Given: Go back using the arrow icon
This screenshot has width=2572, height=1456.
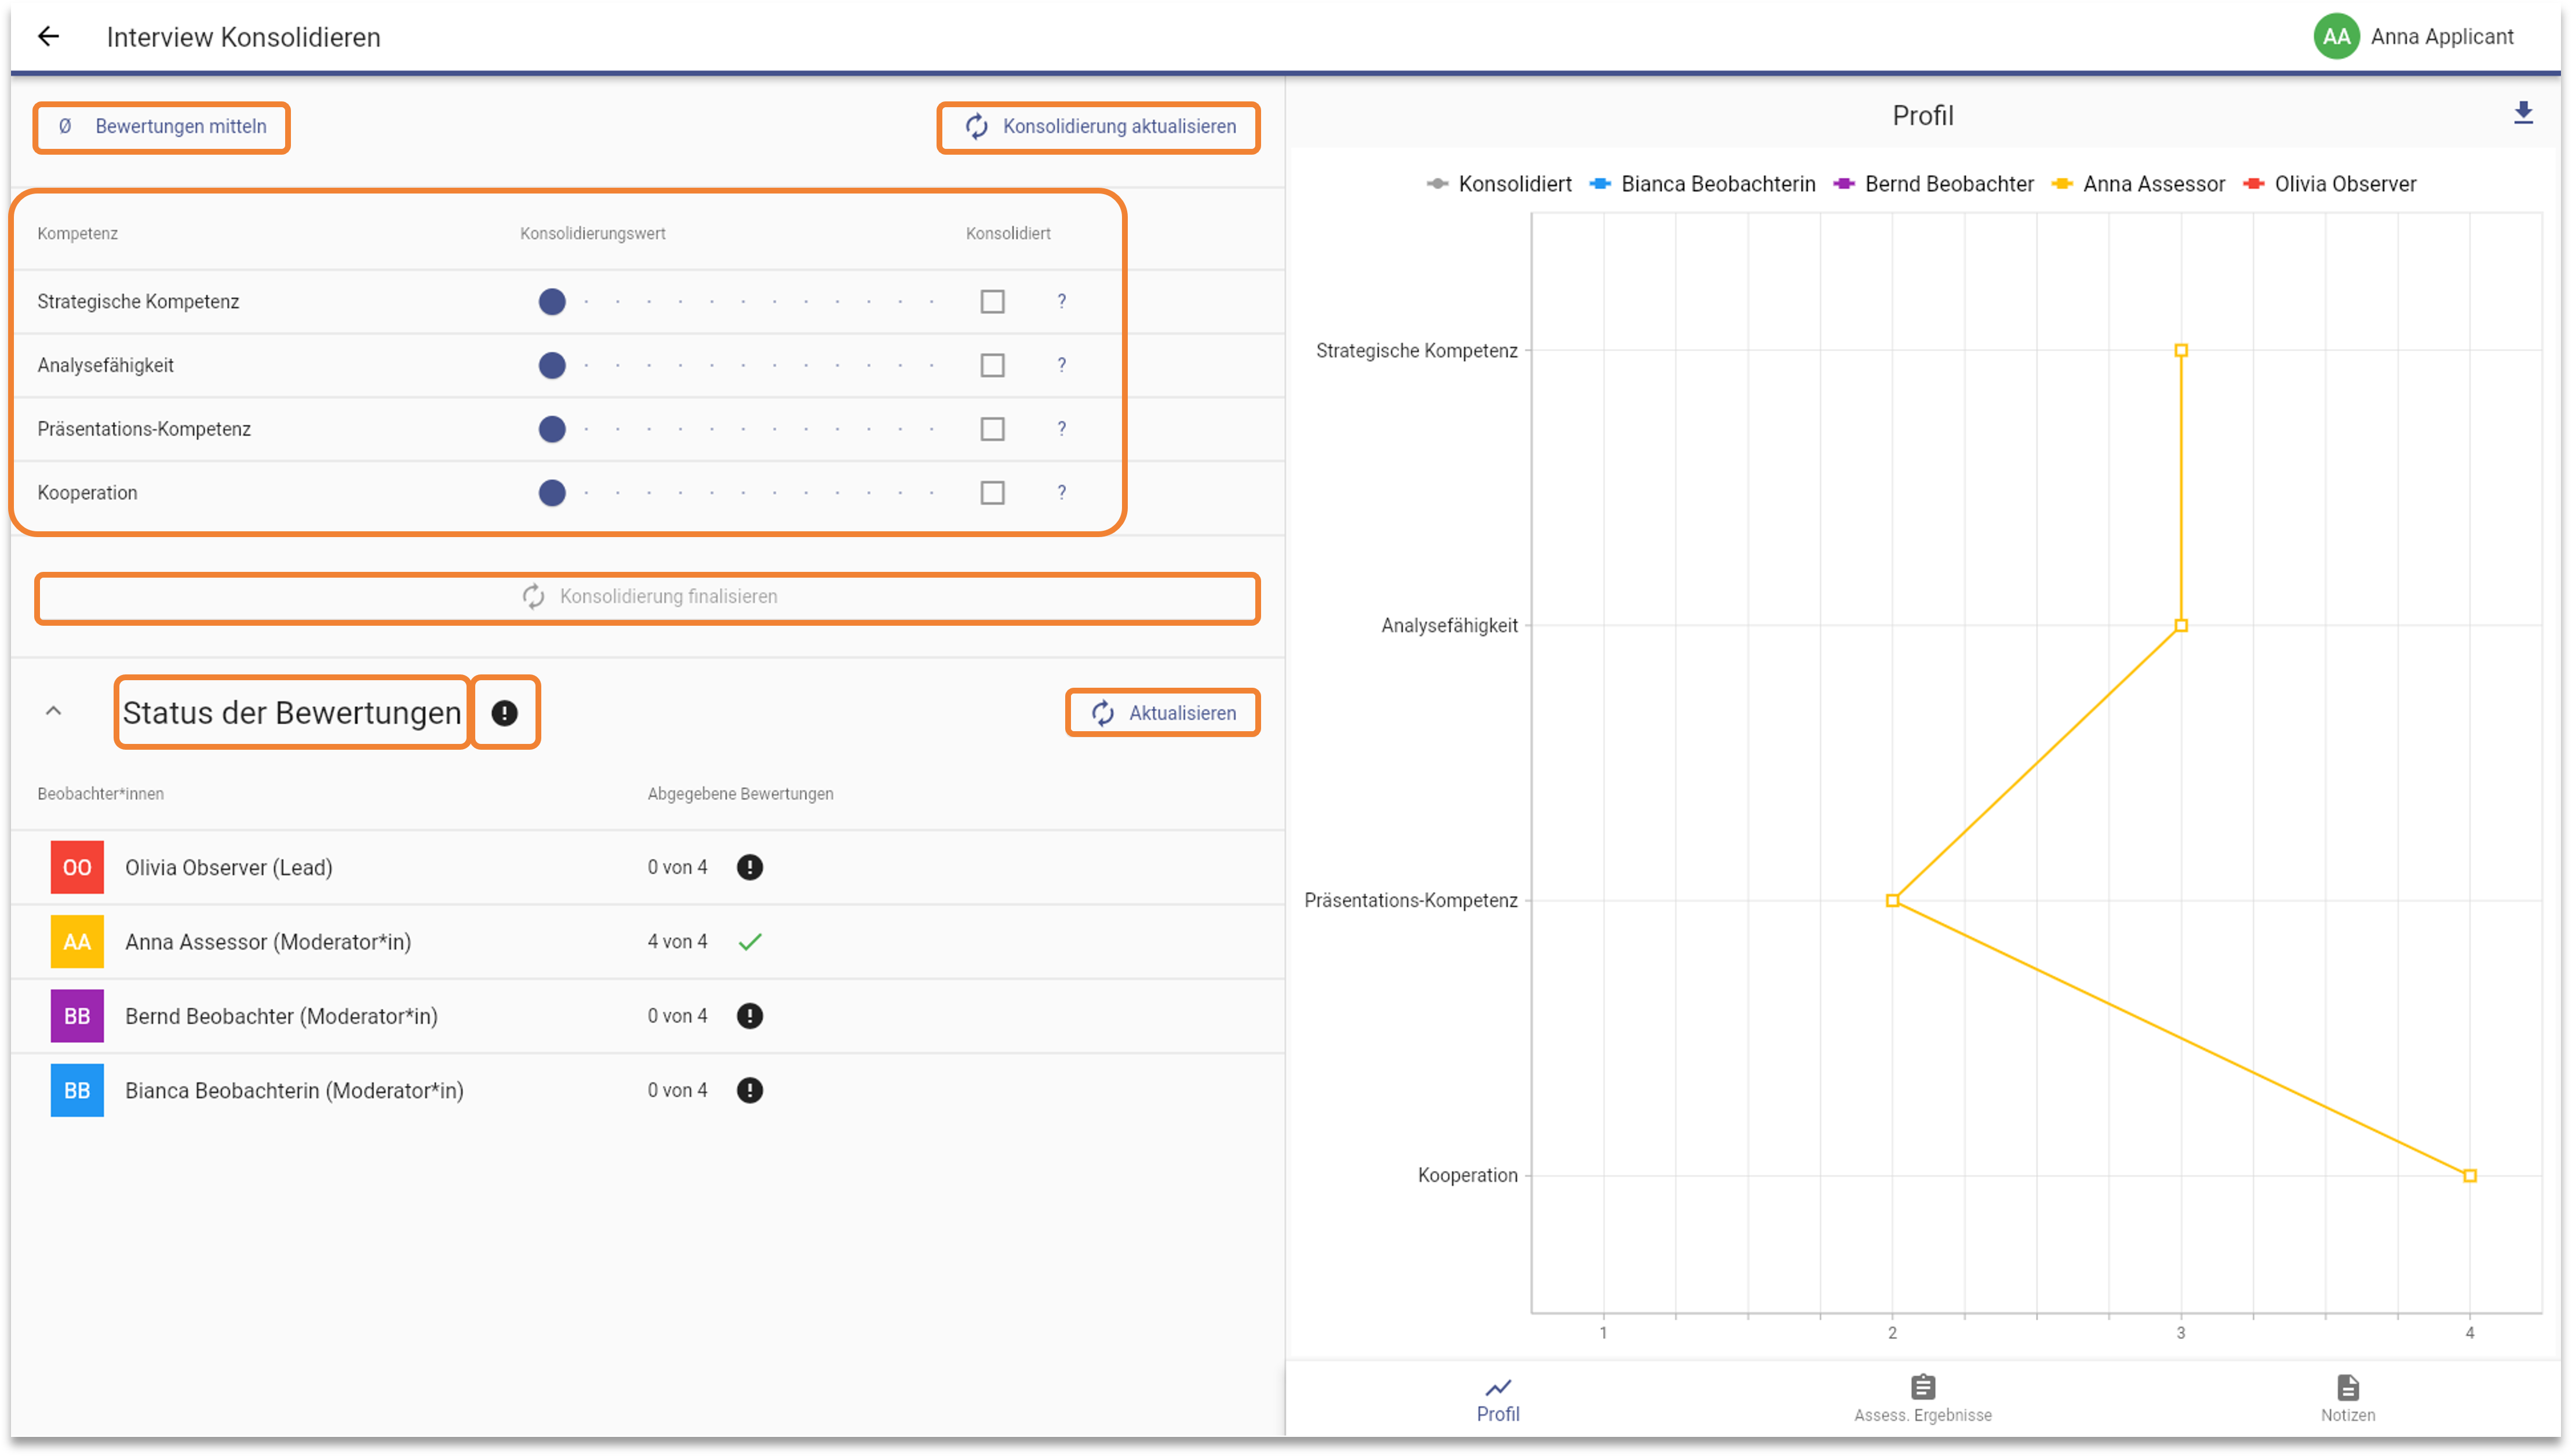Looking at the screenshot, I should pos(48,37).
